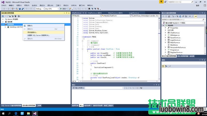Click the Quick Launch search field
The image size is (207, 116).
point(181,2)
